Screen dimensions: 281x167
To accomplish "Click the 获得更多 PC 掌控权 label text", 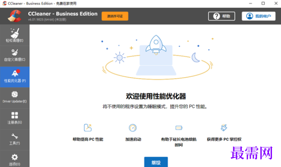I will [224, 139].
